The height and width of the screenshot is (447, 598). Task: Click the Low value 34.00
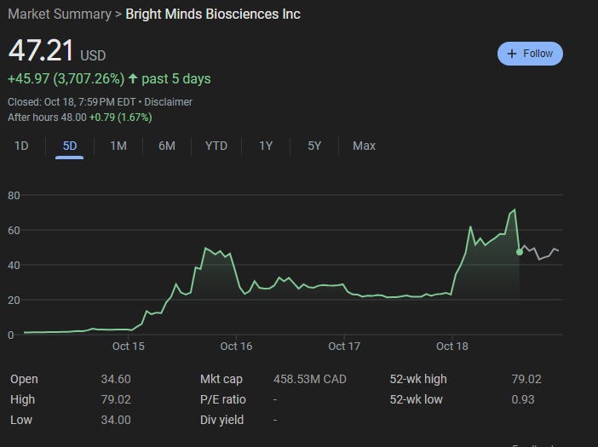click(116, 420)
